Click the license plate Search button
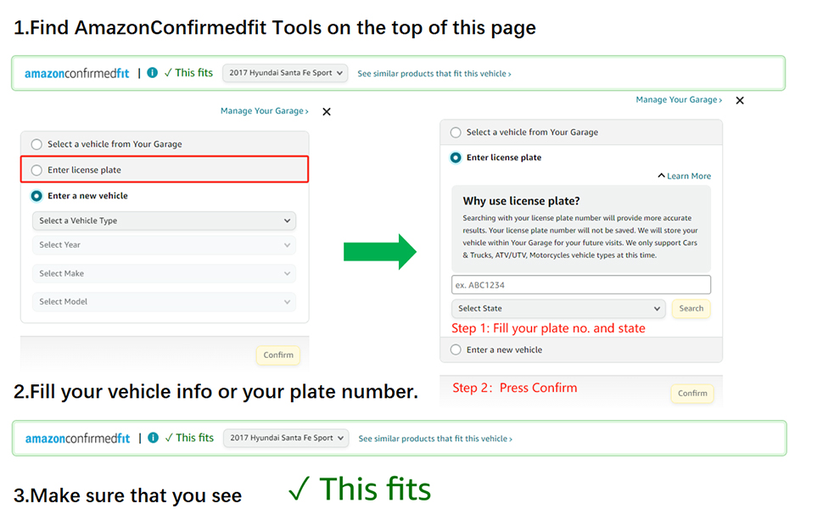 pos(691,309)
